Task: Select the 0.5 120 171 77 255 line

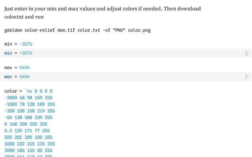Action: pos(27,131)
